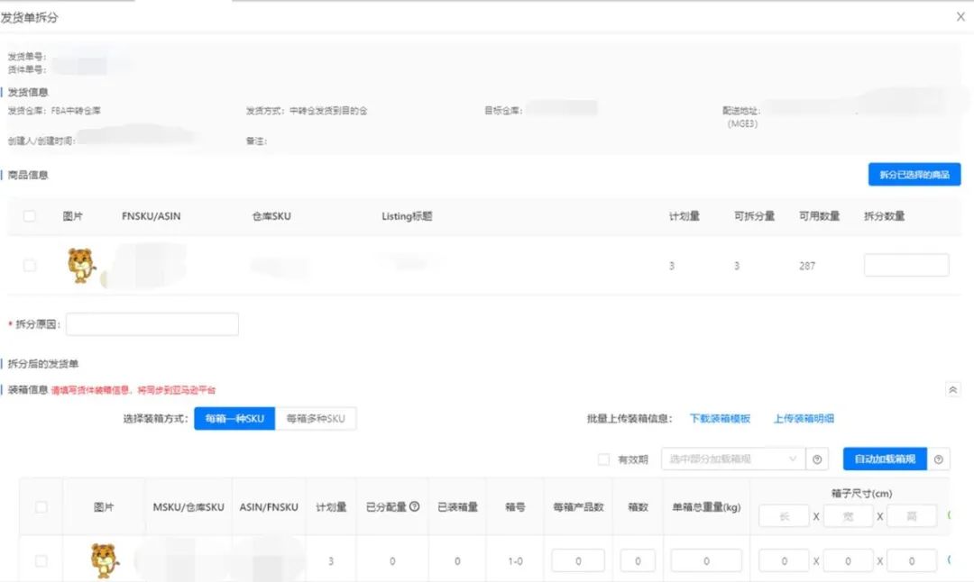
Task: Click the 拆分原因 input box
Action: pos(152,323)
